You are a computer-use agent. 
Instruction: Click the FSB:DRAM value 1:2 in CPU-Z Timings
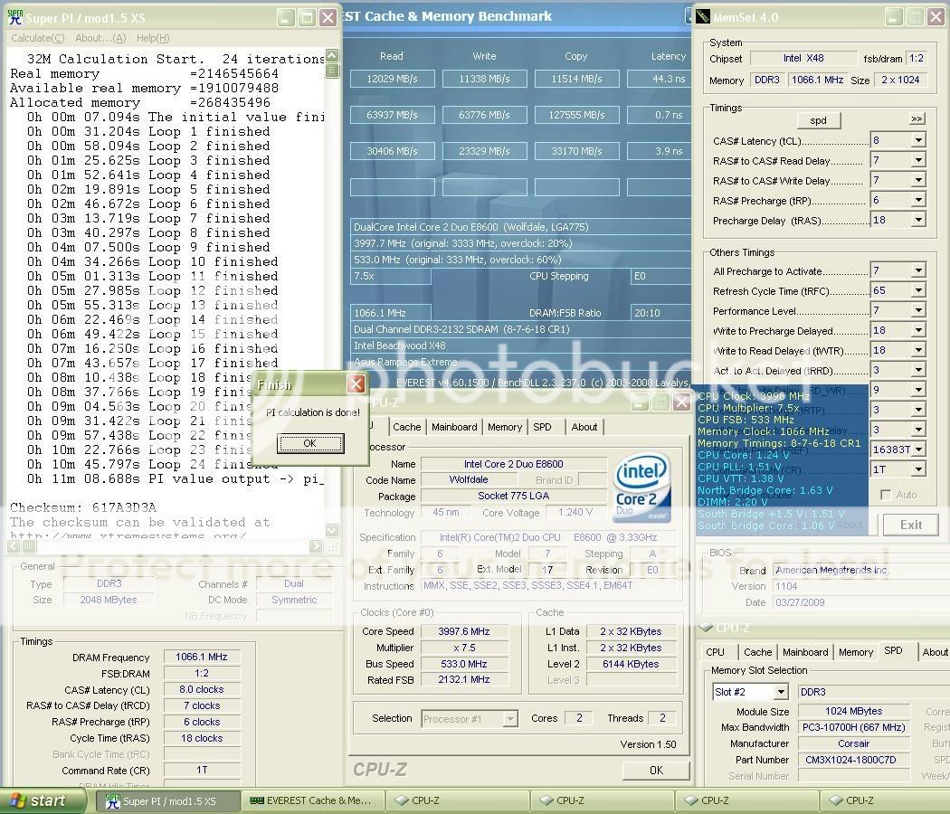pyautogui.click(x=202, y=673)
